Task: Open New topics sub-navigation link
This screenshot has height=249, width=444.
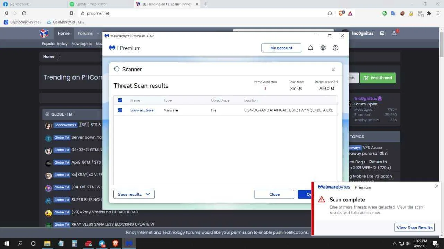Action: point(82,44)
